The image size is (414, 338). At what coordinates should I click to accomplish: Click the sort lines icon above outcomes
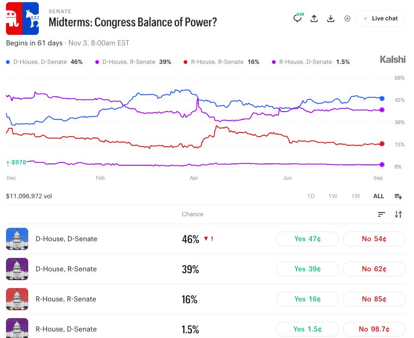tap(381, 214)
